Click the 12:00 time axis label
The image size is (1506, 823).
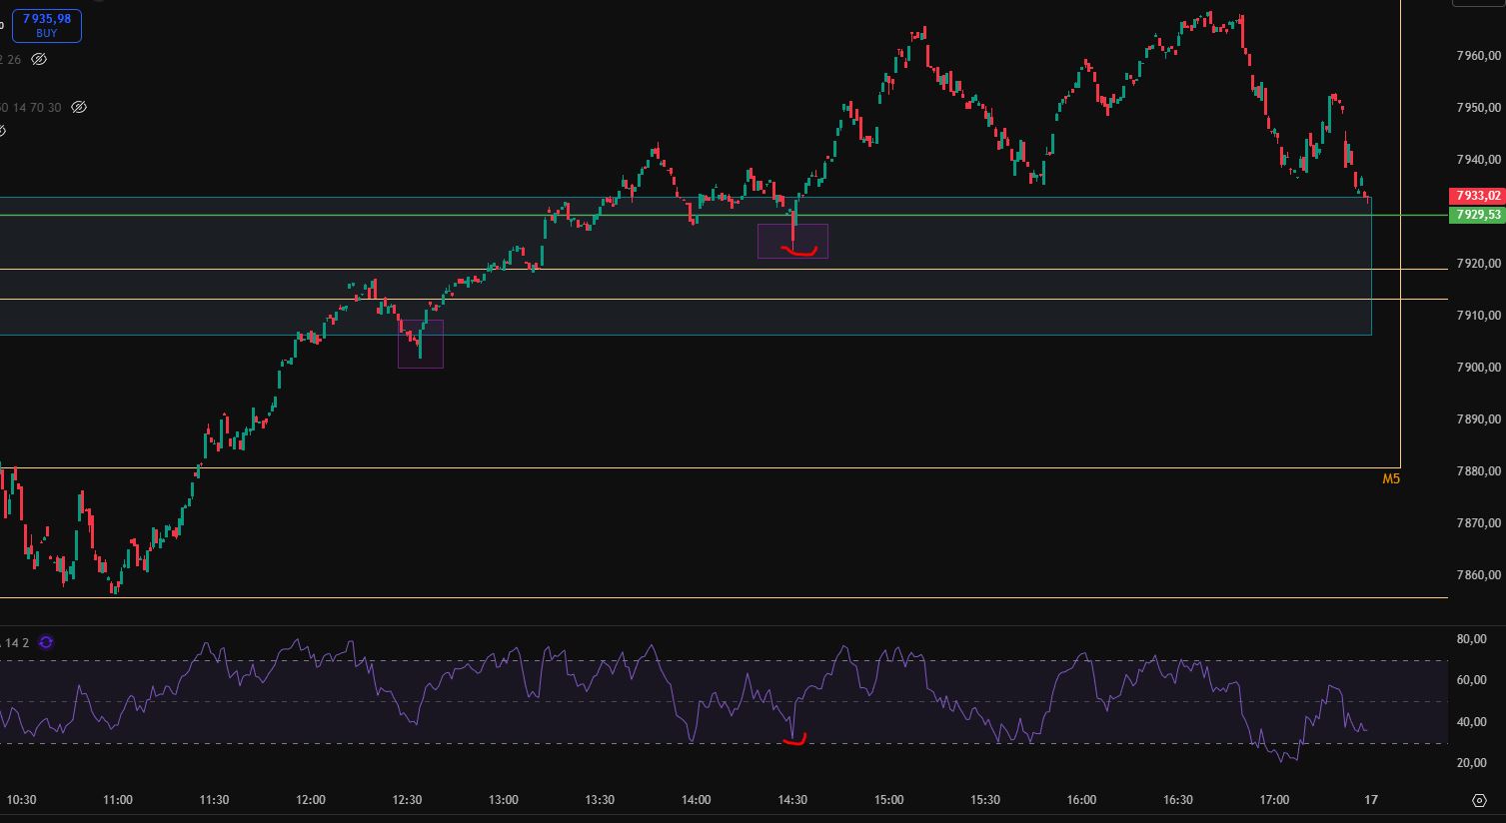pos(311,800)
